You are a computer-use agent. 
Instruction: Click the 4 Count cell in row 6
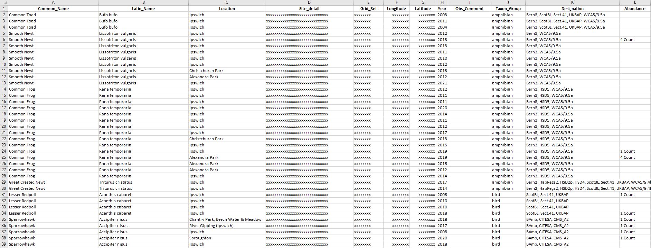pos(628,40)
